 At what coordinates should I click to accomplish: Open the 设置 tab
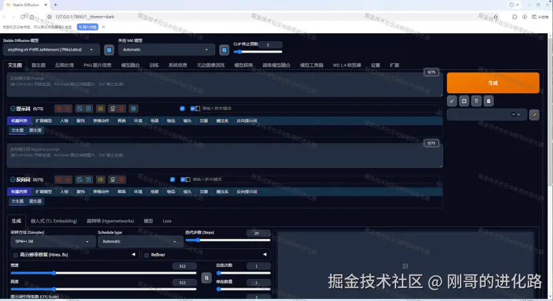coord(375,65)
